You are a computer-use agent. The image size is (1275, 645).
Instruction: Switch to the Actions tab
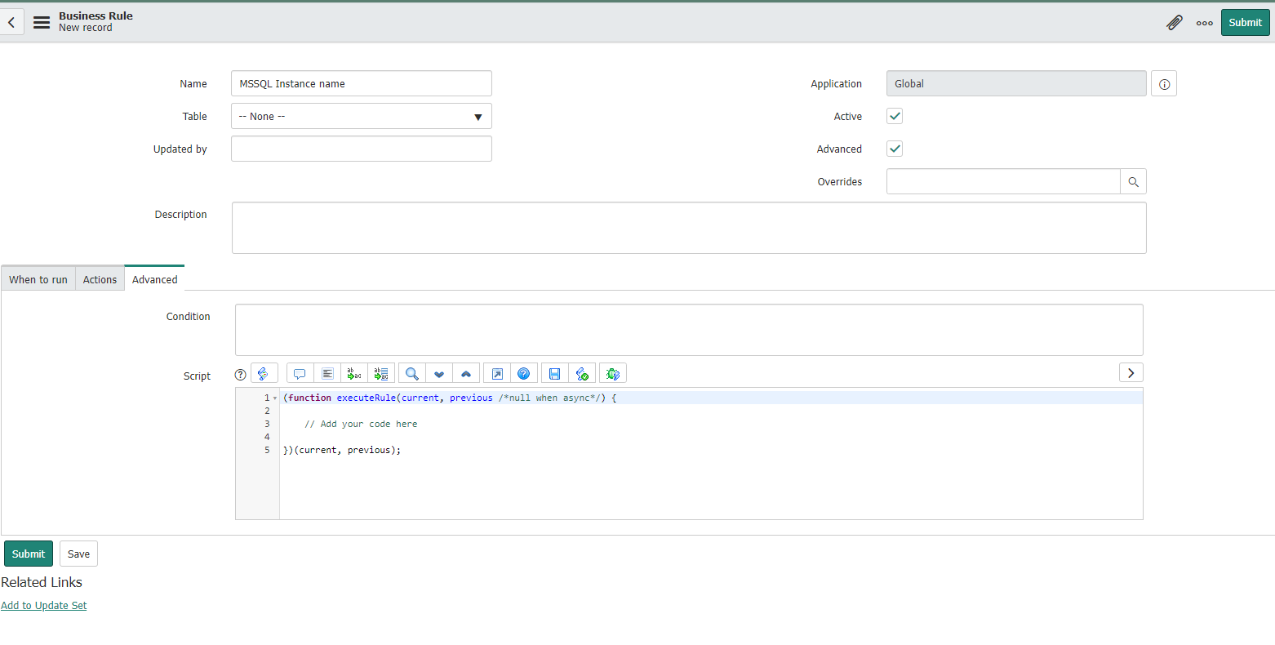tap(100, 279)
